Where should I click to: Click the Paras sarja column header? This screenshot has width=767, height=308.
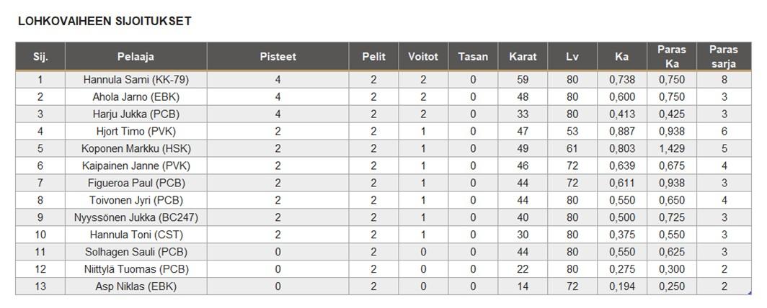(724, 56)
